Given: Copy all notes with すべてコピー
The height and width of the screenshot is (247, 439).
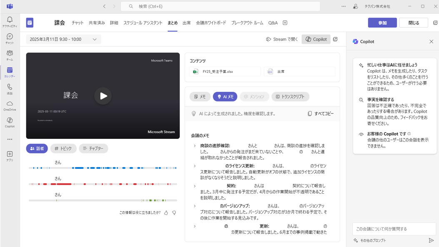Looking at the screenshot, I should [321, 114].
